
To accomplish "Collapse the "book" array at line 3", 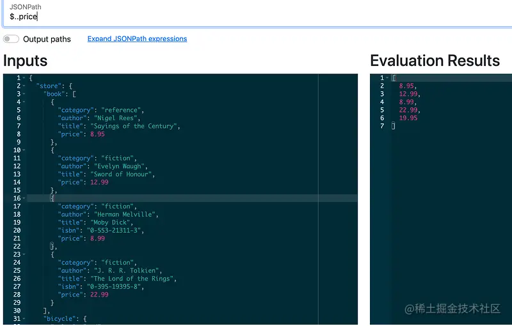I will [24, 94].
